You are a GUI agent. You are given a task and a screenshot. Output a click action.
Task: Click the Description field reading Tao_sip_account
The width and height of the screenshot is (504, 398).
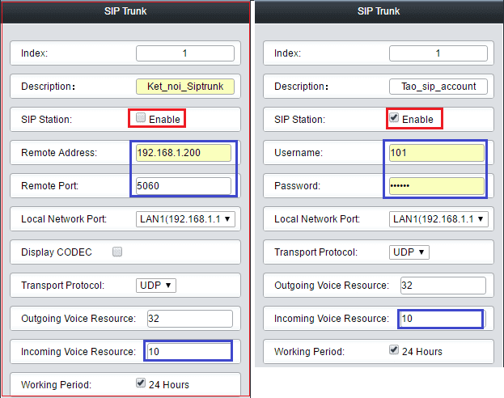point(438,87)
